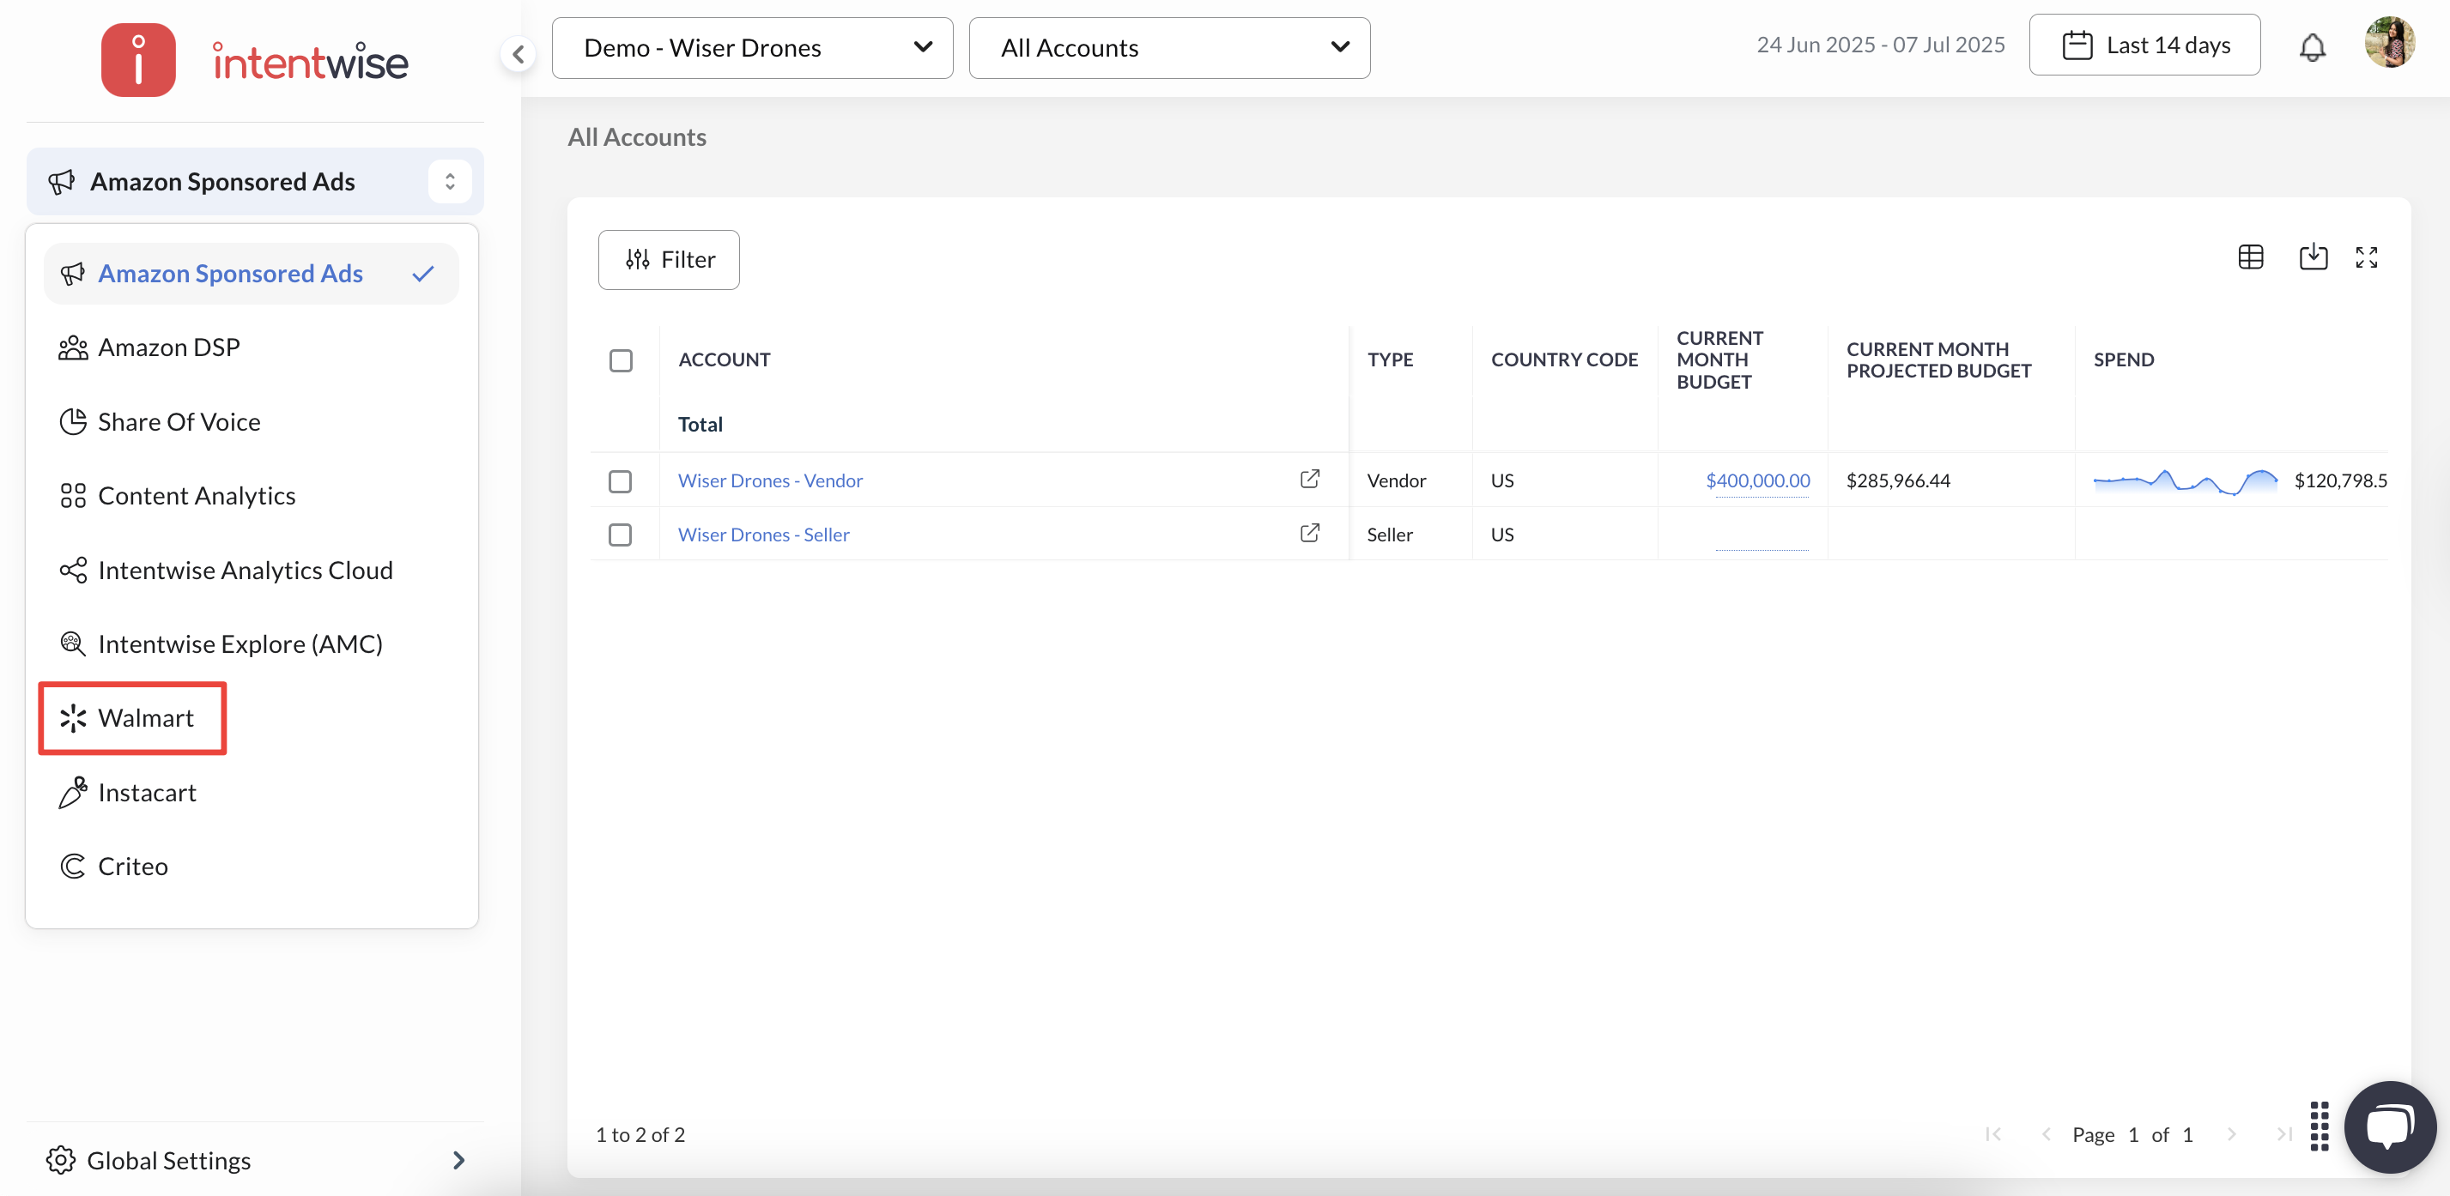Open the Demo - Wiser Drones dropdown
The width and height of the screenshot is (2450, 1196).
pyautogui.click(x=752, y=47)
